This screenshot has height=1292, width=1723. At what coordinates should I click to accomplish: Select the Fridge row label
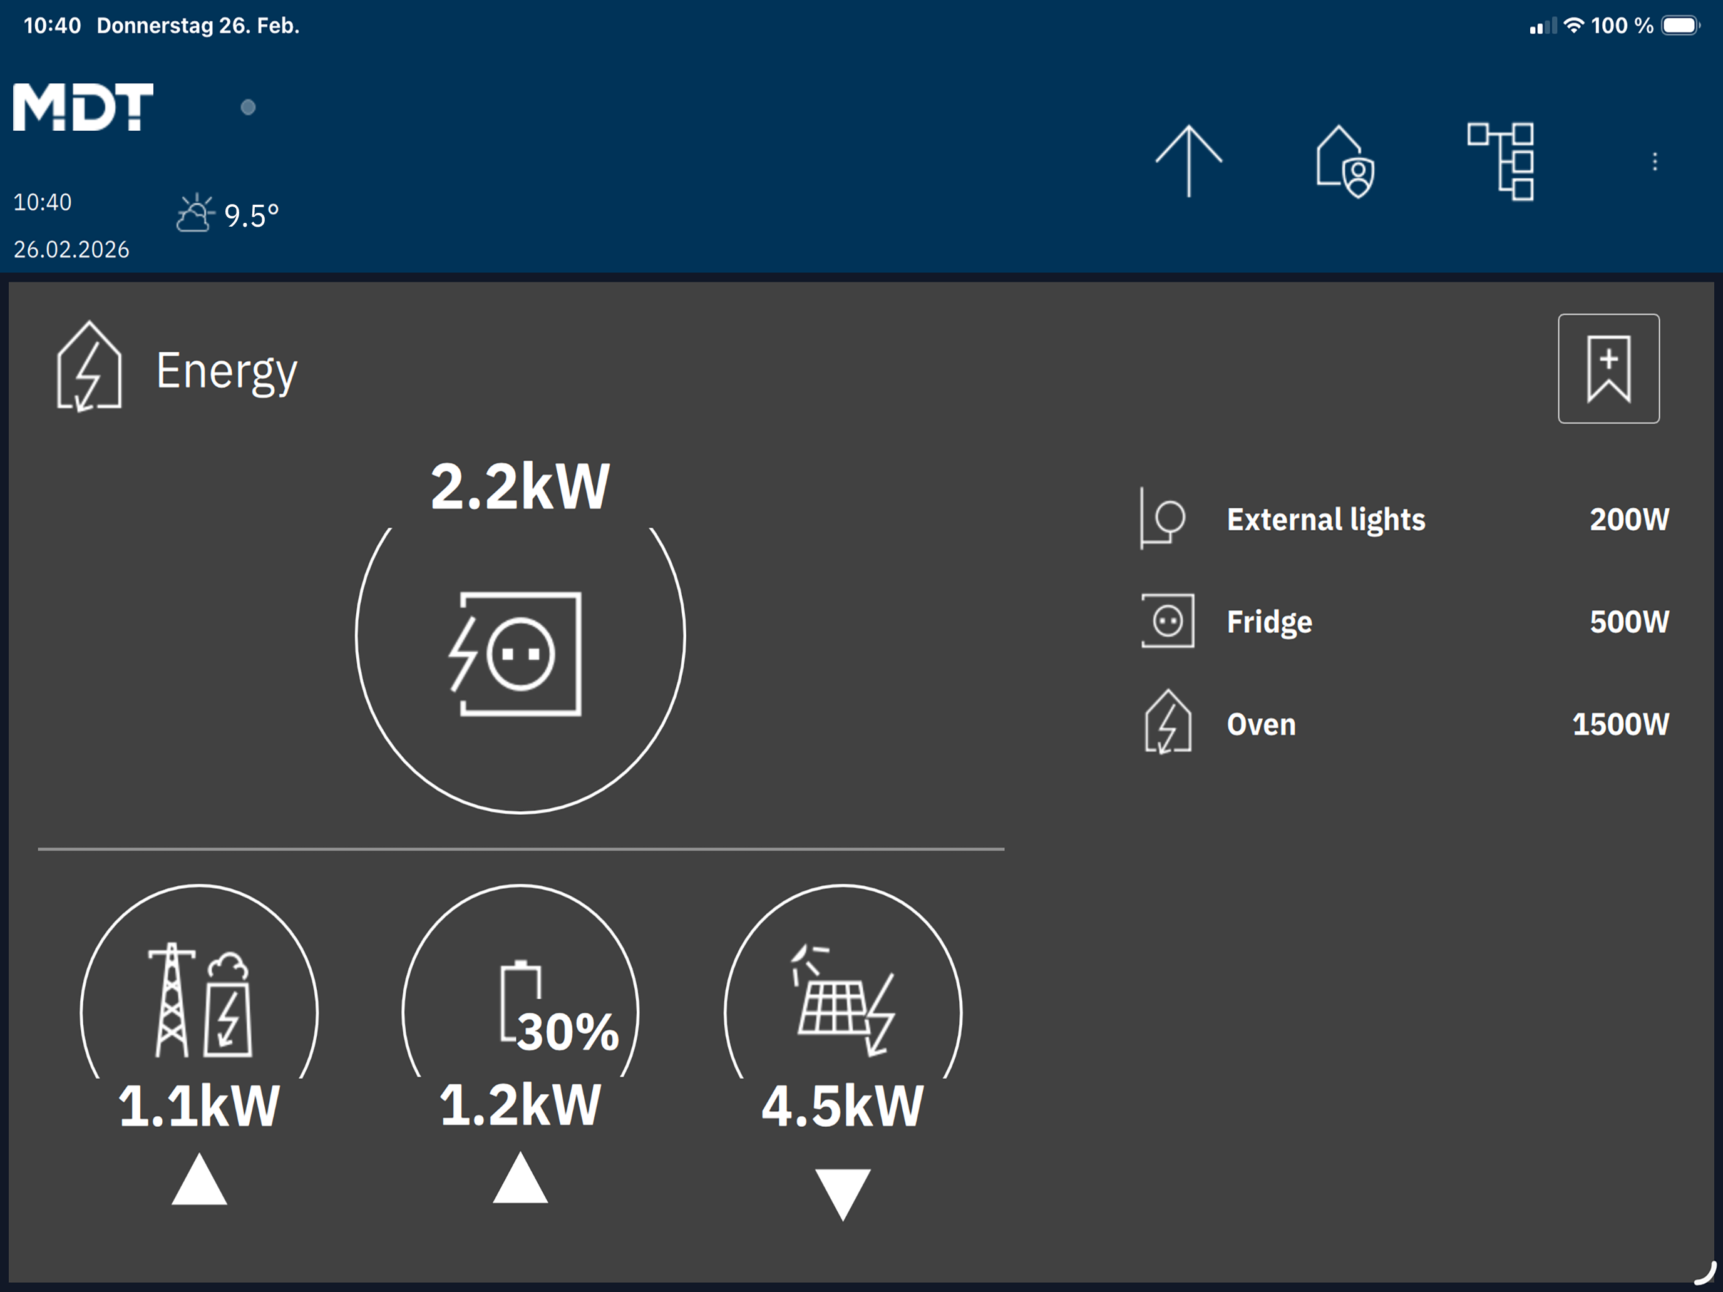tap(1270, 622)
